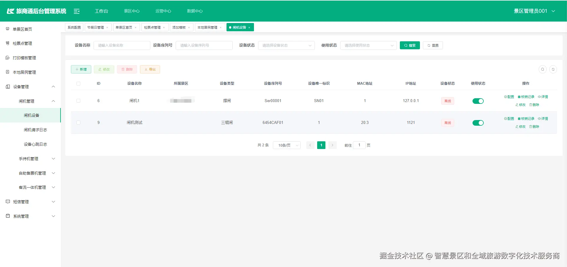Click 修改 edit icon for 闸机测试
The height and width of the screenshot is (267, 567).
point(520,126)
